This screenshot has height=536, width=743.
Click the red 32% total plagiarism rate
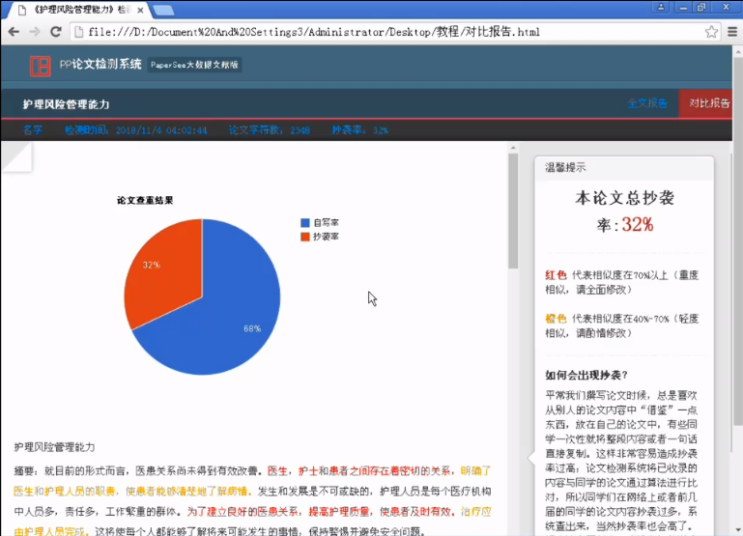click(638, 224)
